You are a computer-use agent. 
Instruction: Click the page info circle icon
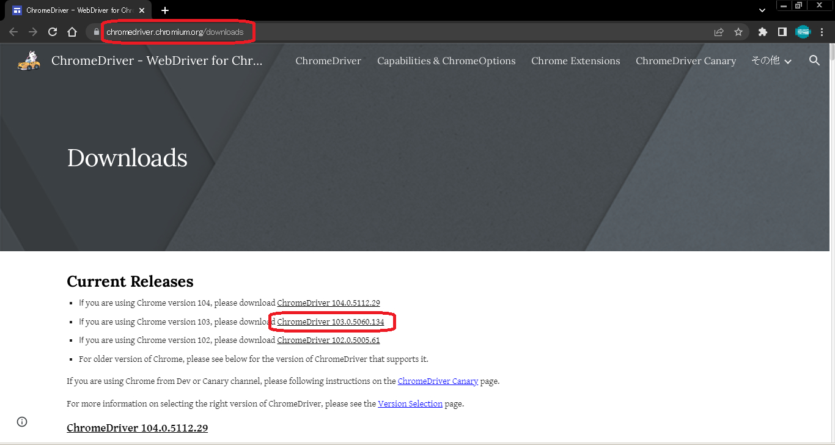coord(22,422)
